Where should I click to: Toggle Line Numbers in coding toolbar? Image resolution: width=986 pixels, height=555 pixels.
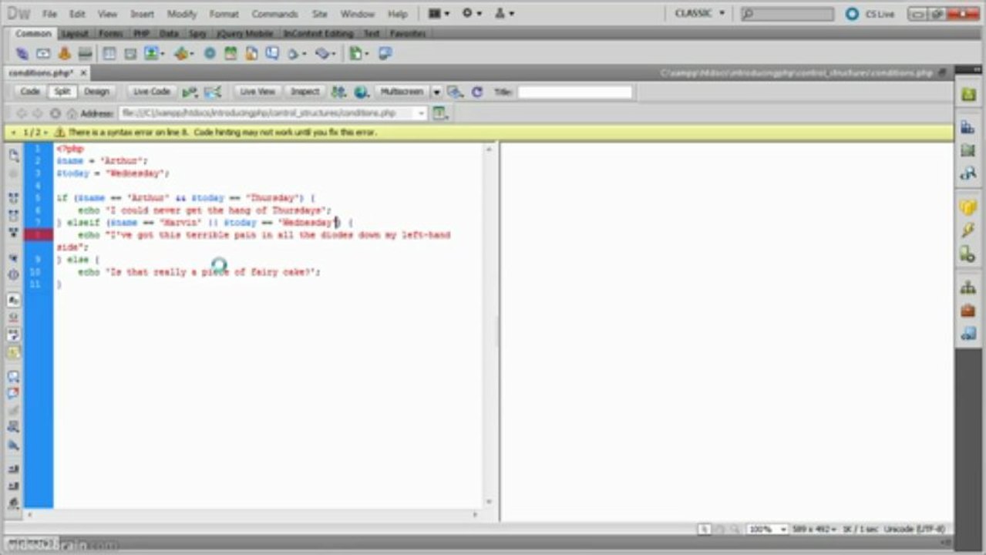coord(14,300)
